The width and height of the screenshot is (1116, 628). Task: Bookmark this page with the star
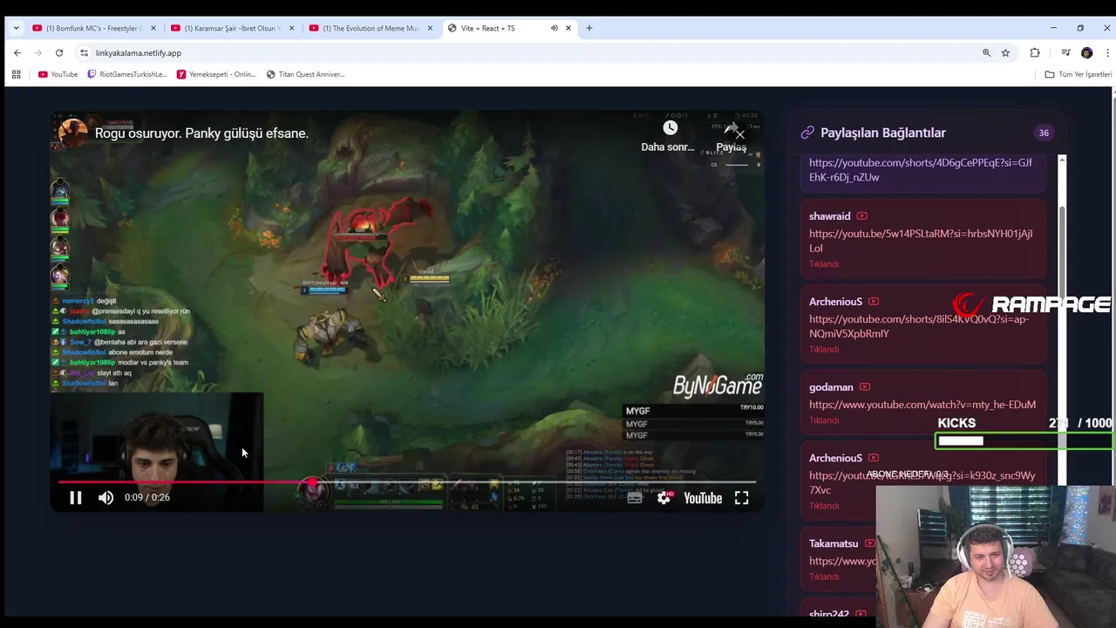pos(1005,53)
